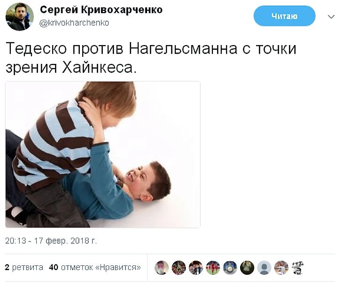Click the tweet text about Тедеско против Нагельсманна

click(151, 58)
